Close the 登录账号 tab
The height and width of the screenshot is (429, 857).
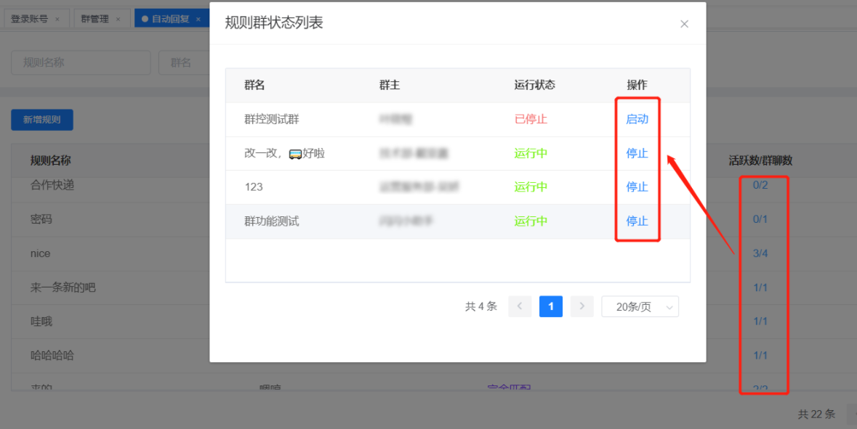[57, 19]
